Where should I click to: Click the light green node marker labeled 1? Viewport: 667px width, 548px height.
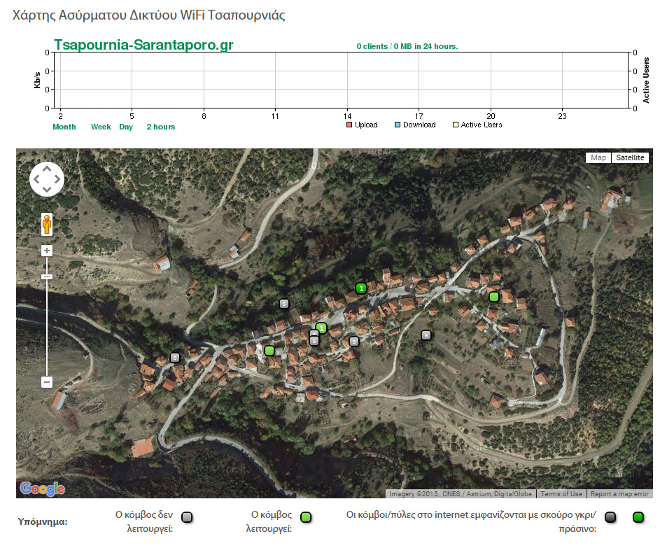[x=321, y=328]
